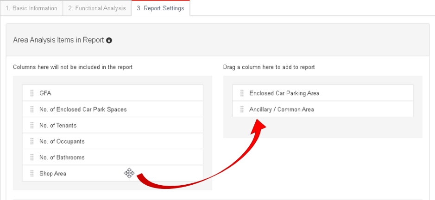Select the Report Settings tab
435x200 pixels.
point(160,8)
